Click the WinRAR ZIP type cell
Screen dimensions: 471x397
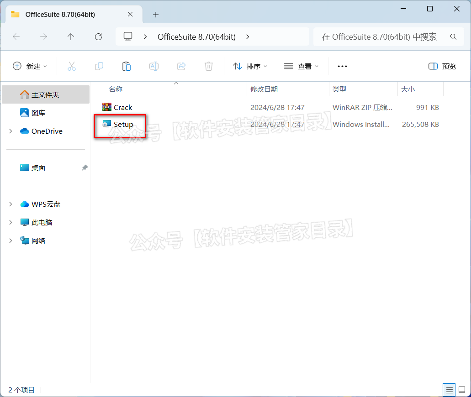[x=362, y=107]
